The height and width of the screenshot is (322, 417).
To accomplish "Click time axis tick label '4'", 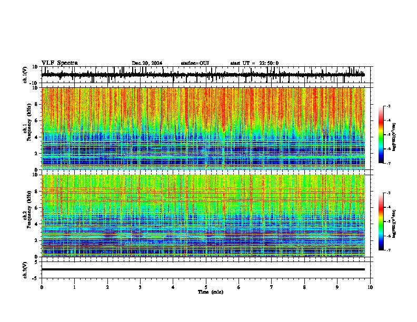I will (173, 287).
